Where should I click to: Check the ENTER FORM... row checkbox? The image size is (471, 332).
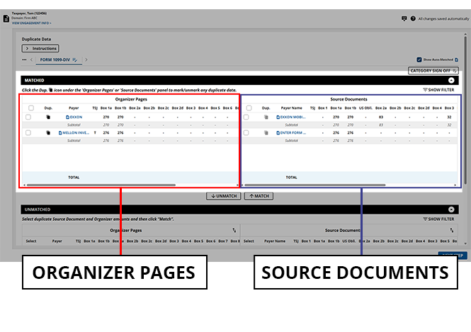click(246, 132)
